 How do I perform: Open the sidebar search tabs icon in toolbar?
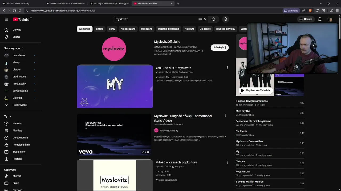(x=323, y=11)
